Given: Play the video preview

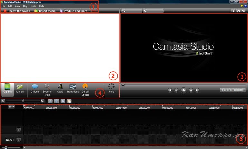Looking at the screenshot, I should coord(184,90).
